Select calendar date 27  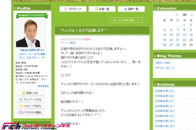171,45
